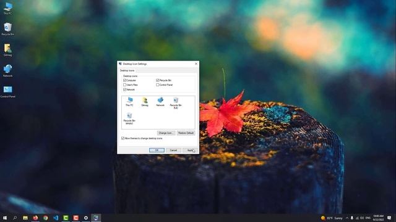Select the Network desktop shortcut
This screenshot has width=396, height=222.
8,71
